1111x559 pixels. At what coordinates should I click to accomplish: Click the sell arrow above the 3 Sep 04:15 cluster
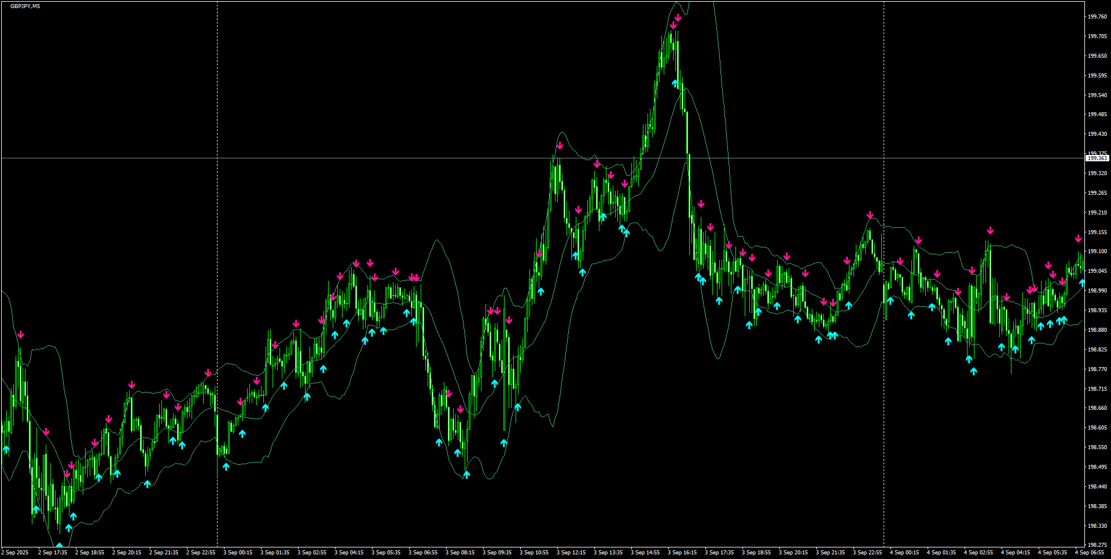(x=356, y=263)
